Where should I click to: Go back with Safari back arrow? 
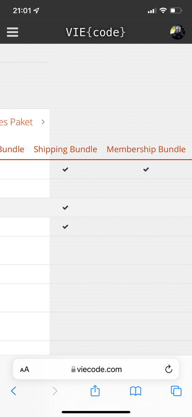[x=13, y=391]
